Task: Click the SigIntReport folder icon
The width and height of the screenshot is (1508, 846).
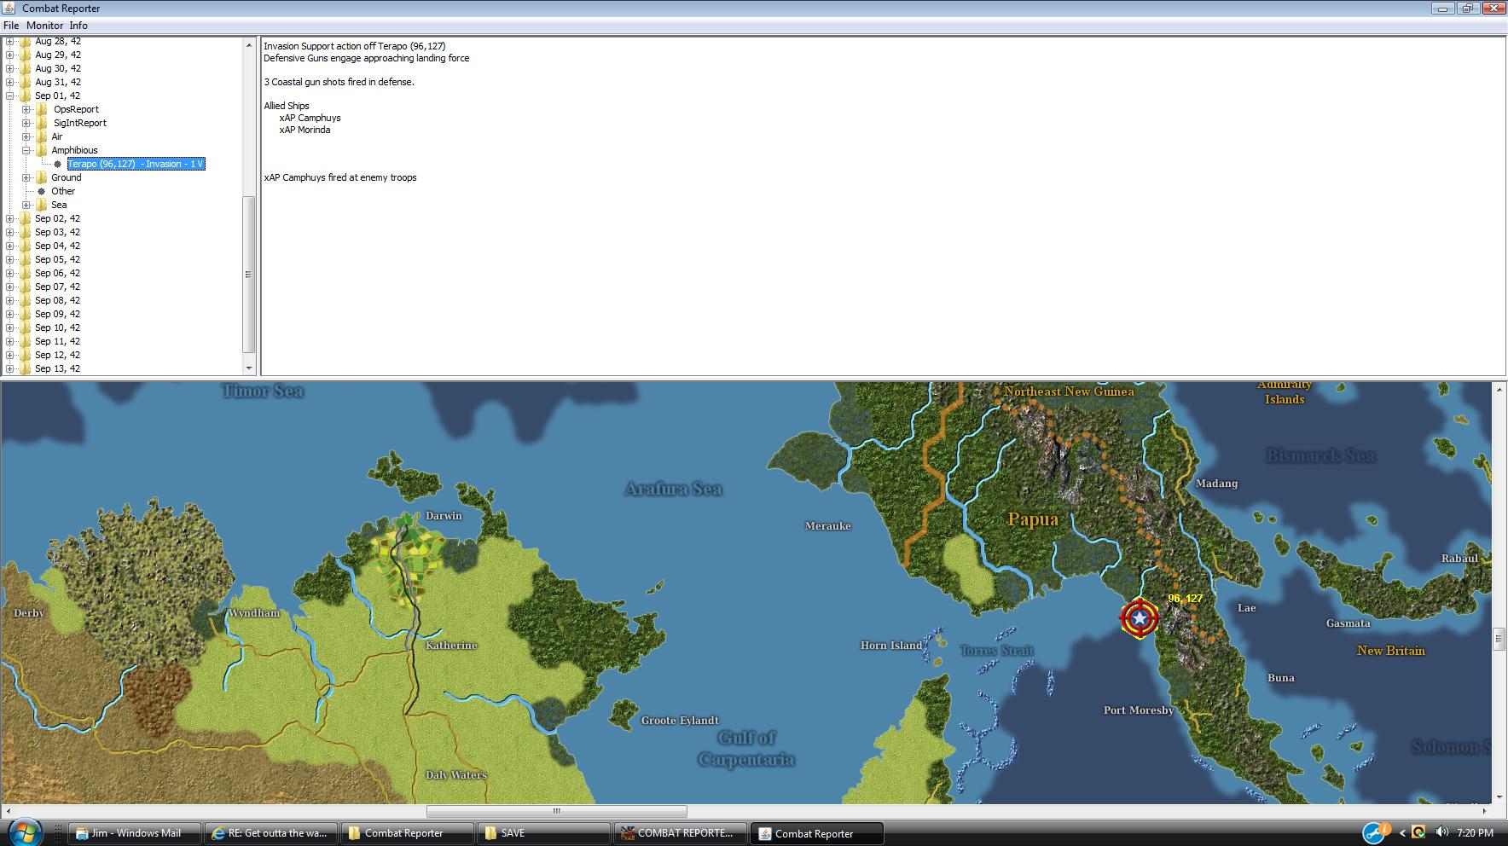Action: pyautogui.click(x=41, y=123)
